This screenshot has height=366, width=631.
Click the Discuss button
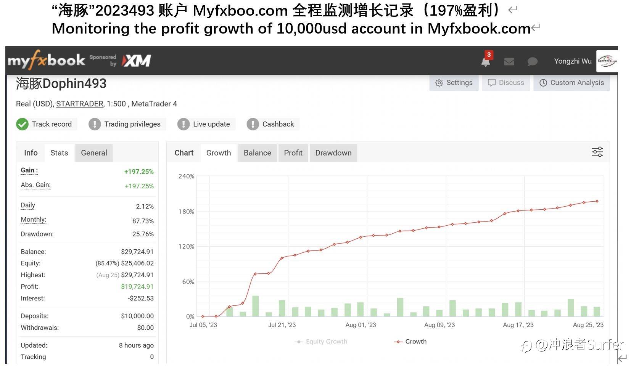506,83
